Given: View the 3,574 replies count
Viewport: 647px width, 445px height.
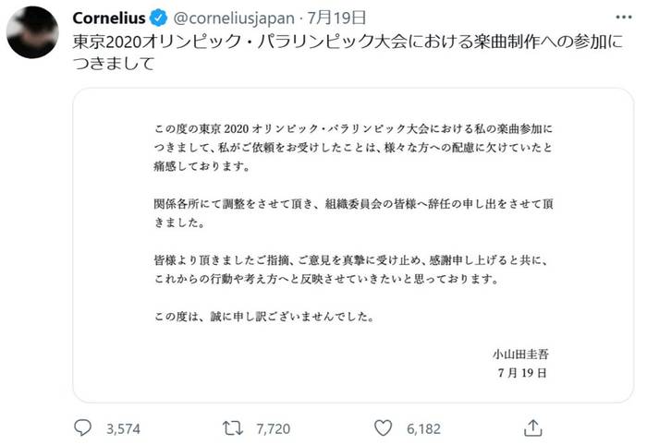Looking at the screenshot, I should pos(123,429).
